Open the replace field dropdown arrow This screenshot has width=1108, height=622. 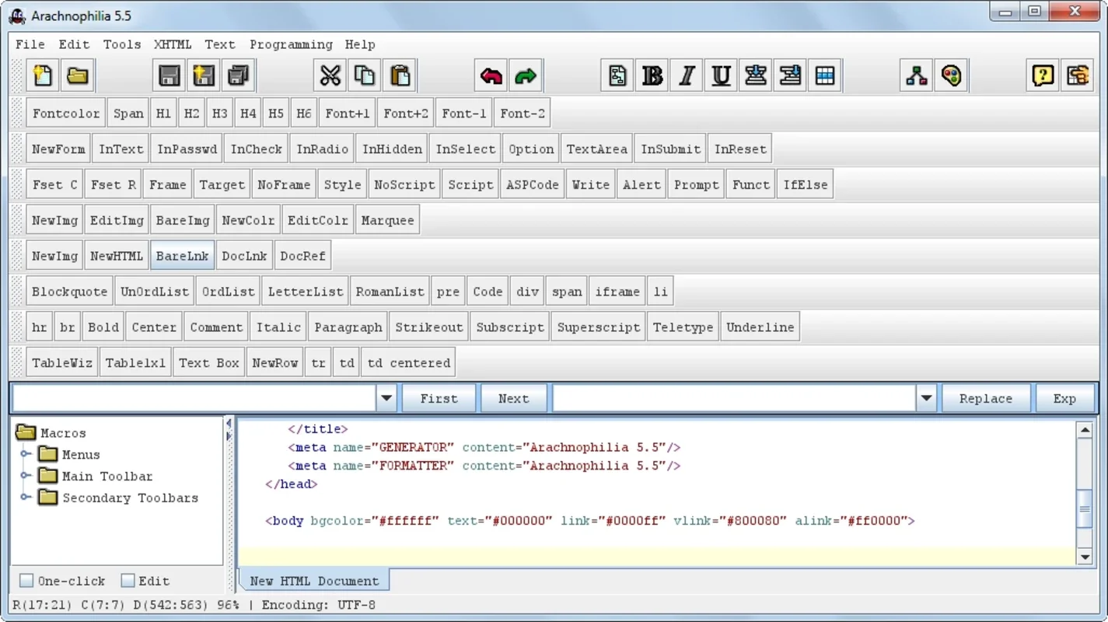[926, 398]
